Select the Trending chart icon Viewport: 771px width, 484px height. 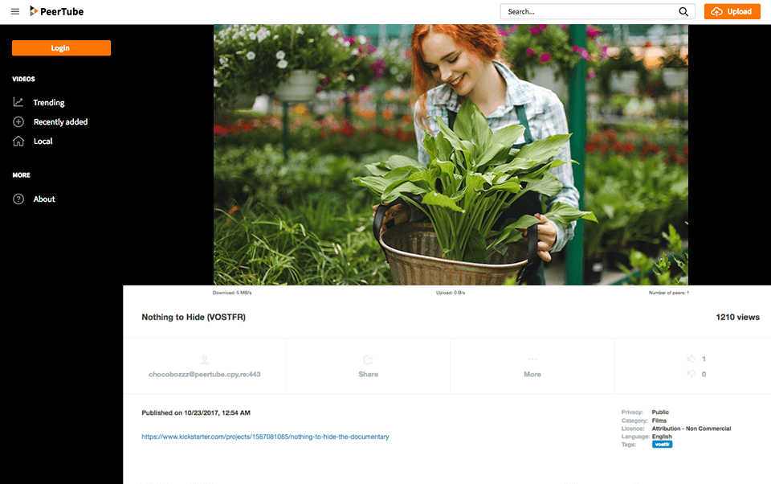pos(18,102)
